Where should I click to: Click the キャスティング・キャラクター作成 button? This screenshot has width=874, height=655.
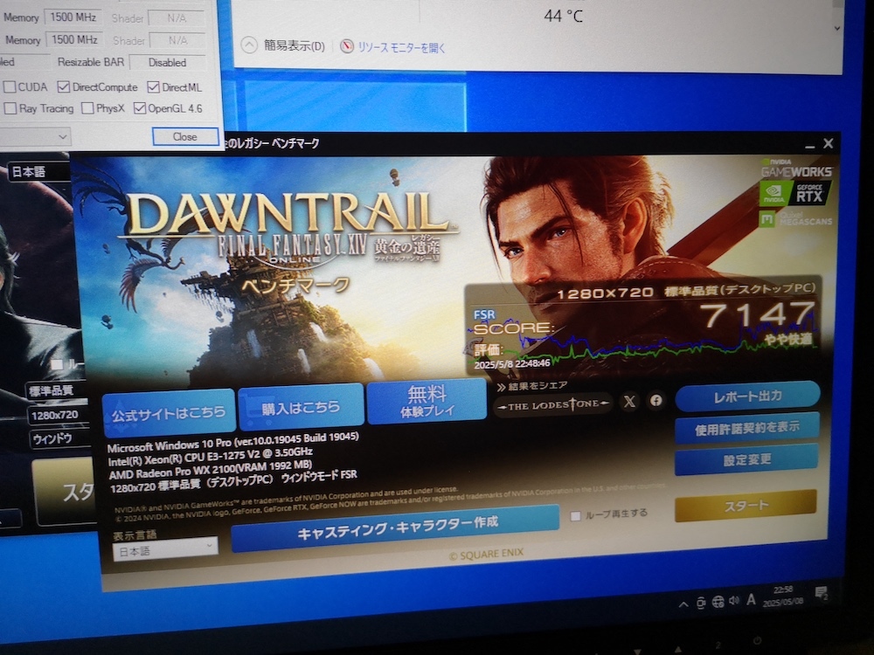[396, 528]
